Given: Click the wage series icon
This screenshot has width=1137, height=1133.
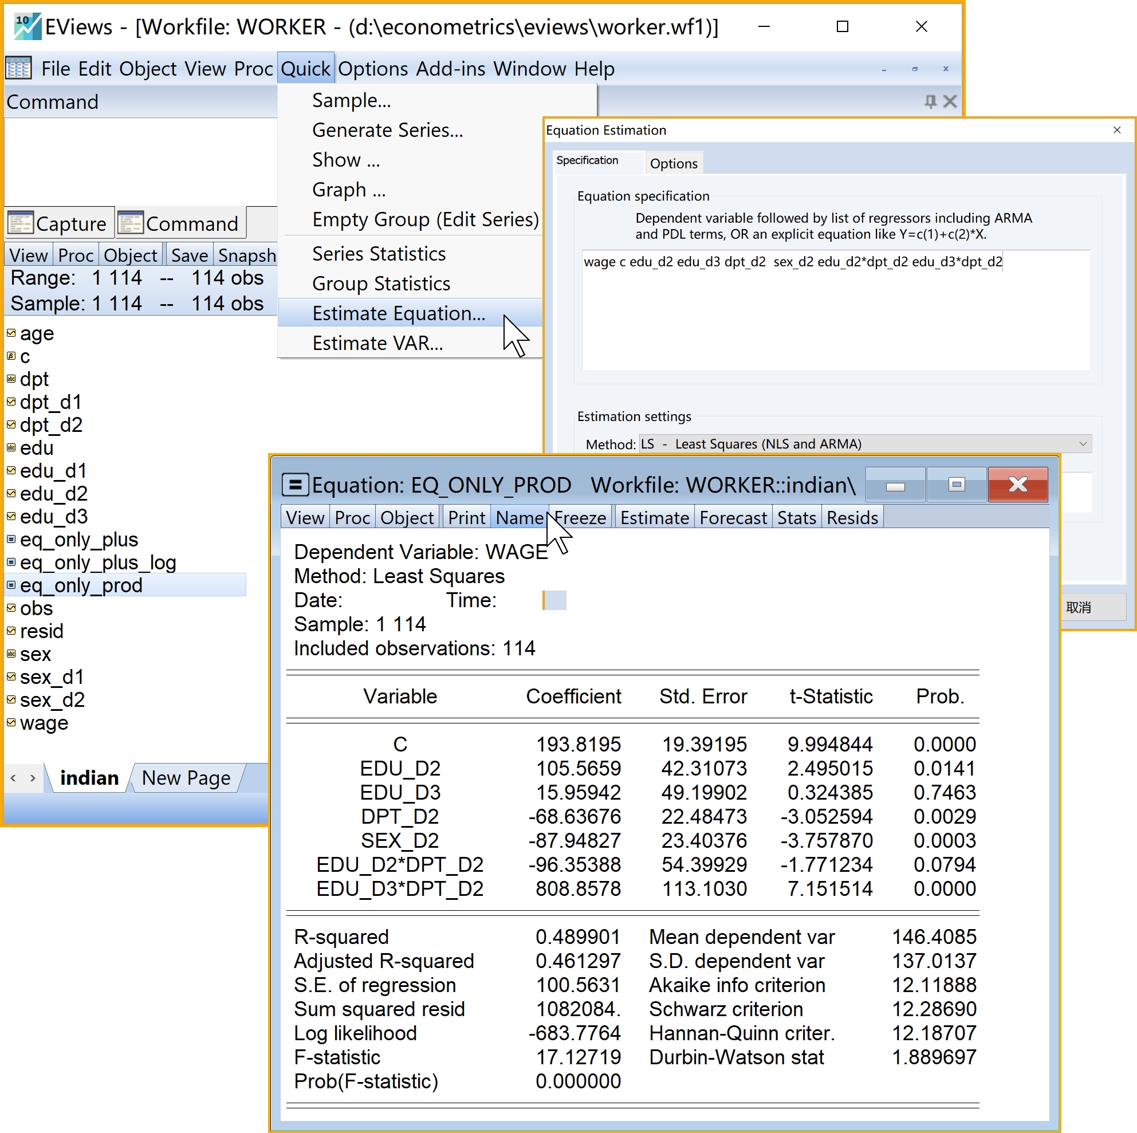Looking at the screenshot, I should (x=11, y=722).
